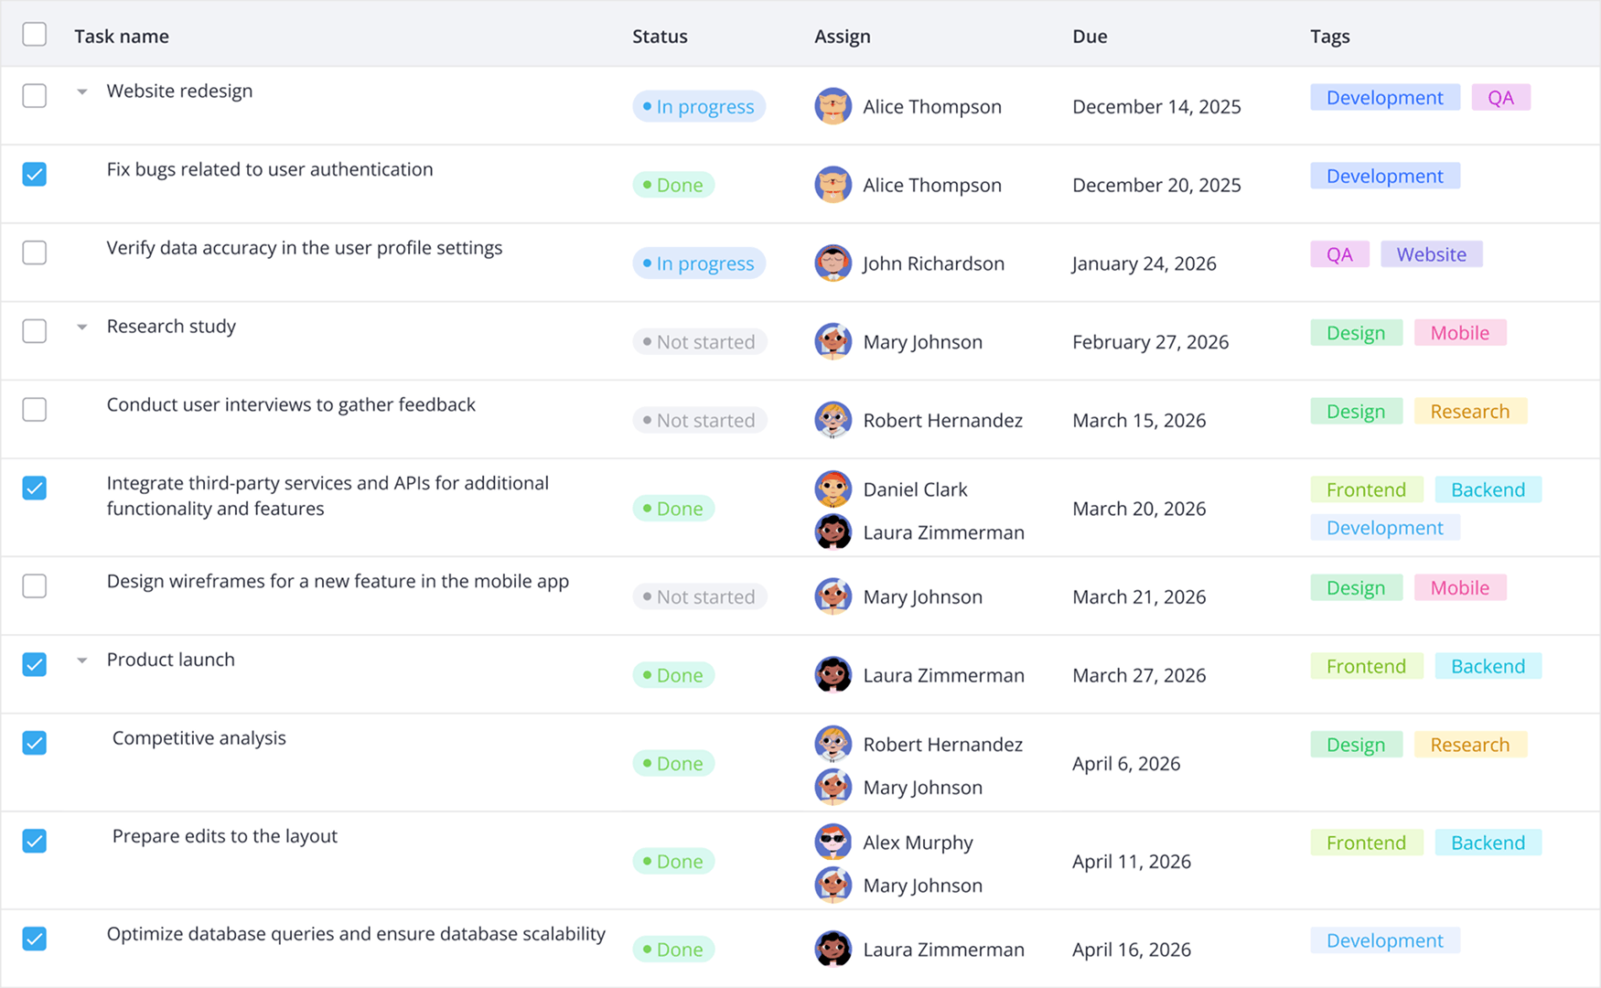Screen dimensions: 1601x988
Task: Click Daniel Clark's avatar icon
Action: click(833, 489)
